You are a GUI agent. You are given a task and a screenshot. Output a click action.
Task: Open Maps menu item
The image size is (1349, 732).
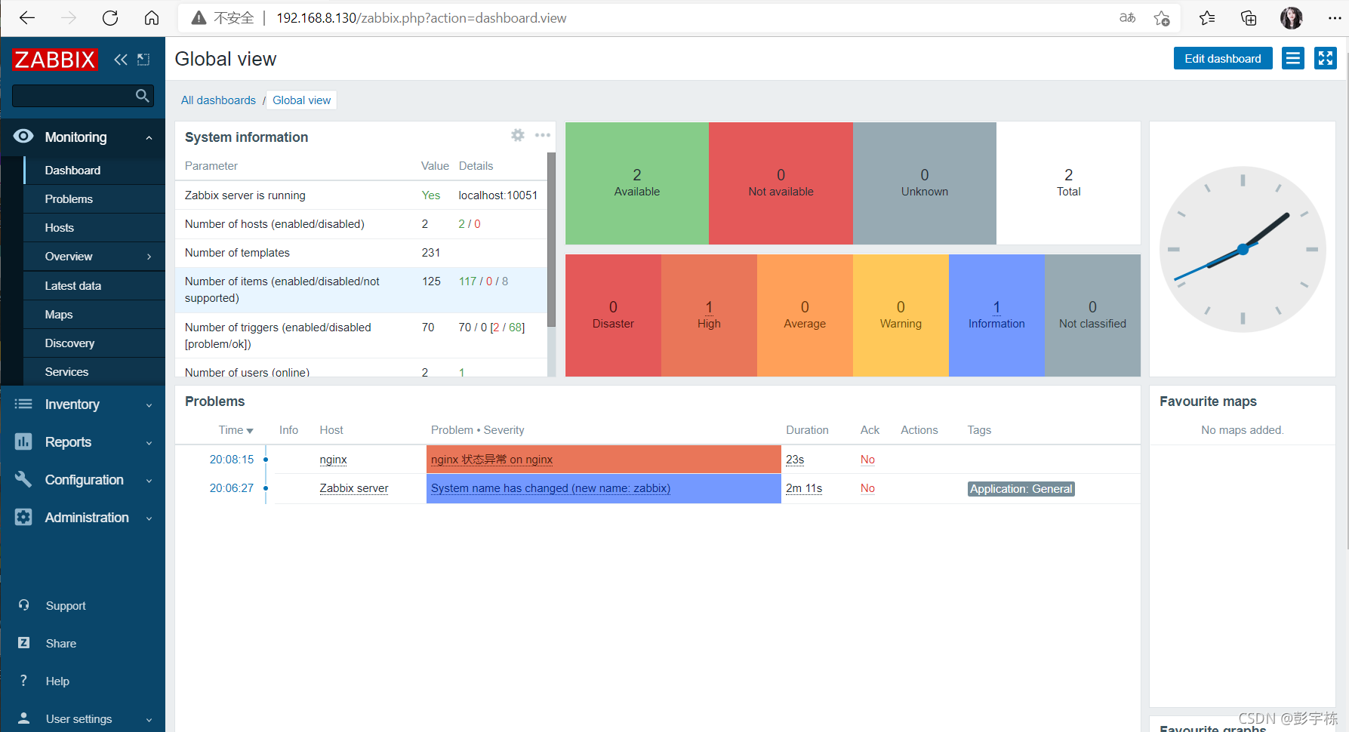[94, 315]
